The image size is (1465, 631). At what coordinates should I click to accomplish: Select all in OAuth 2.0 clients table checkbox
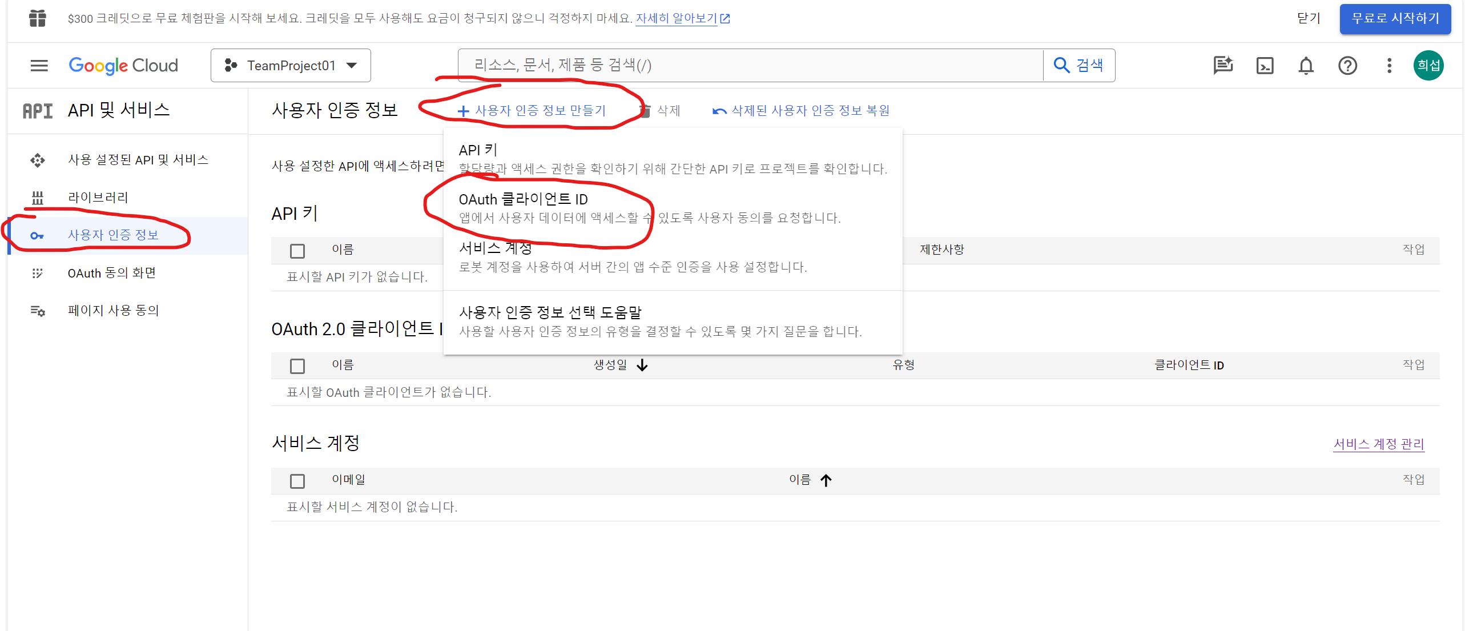[297, 365]
